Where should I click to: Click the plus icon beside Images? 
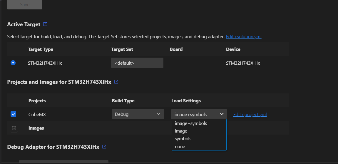(x=14, y=128)
